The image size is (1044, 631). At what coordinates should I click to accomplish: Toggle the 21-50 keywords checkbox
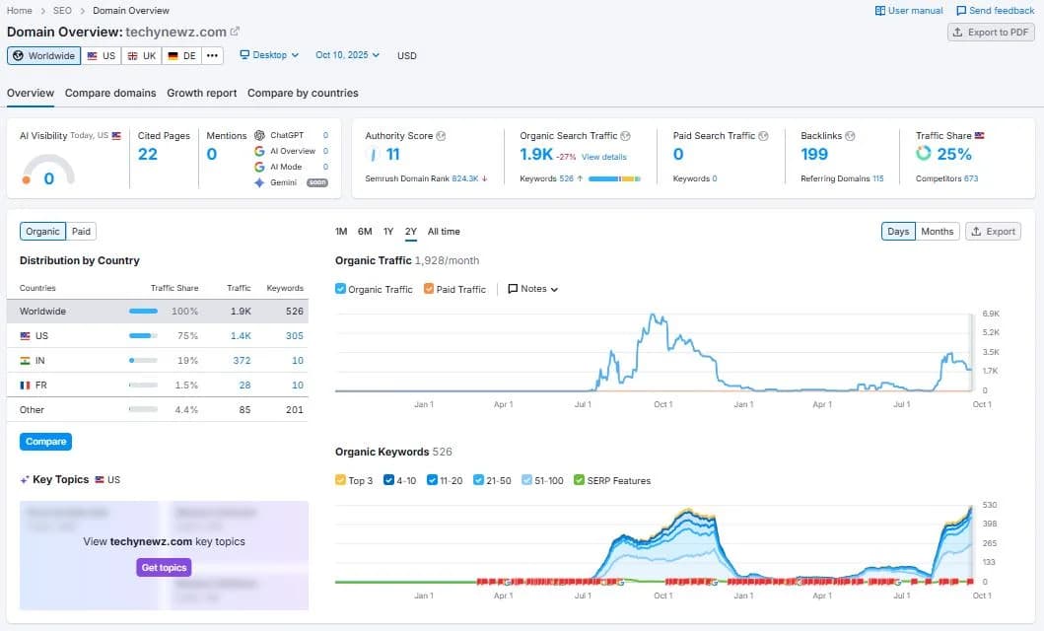pyautogui.click(x=478, y=480)
